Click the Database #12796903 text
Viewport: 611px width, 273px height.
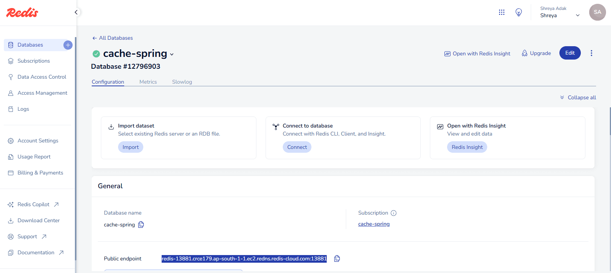click(x=126, y=66)
